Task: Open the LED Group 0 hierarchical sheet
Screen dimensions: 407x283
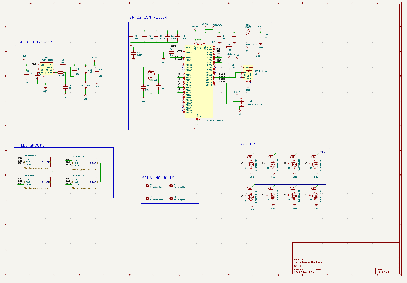Action: pyautogui.click(x=37, y=162)
